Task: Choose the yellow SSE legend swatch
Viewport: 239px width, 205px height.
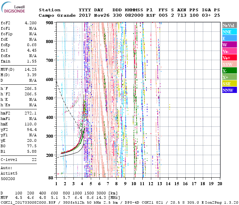Action: pyautogui.click(x=229, y=84)
